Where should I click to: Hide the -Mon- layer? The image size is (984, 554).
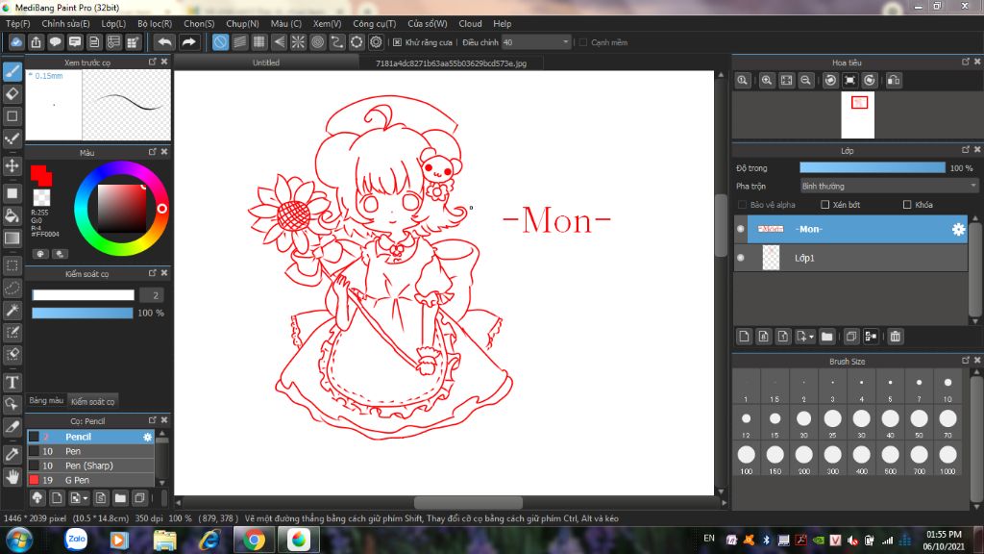pyautogui.click(x=741, y=229)
